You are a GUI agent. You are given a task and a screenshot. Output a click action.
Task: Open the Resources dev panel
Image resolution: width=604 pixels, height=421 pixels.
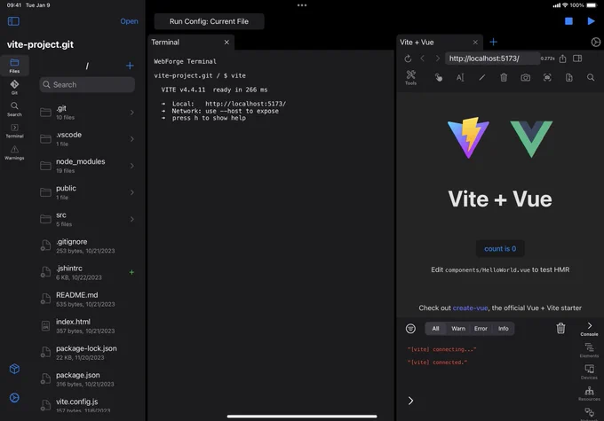point(590,394)
